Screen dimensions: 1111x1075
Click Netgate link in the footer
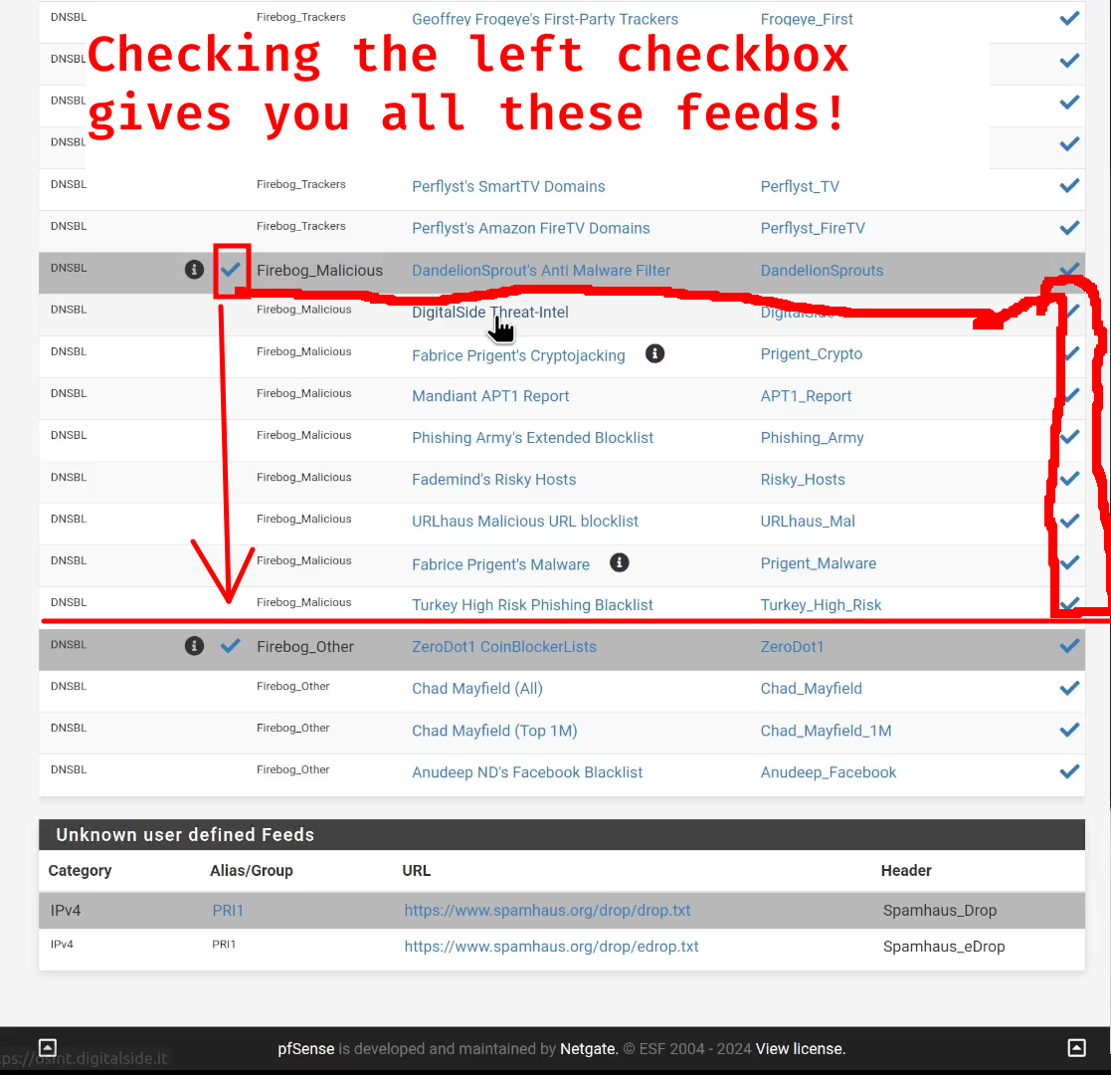[588, 1048]
